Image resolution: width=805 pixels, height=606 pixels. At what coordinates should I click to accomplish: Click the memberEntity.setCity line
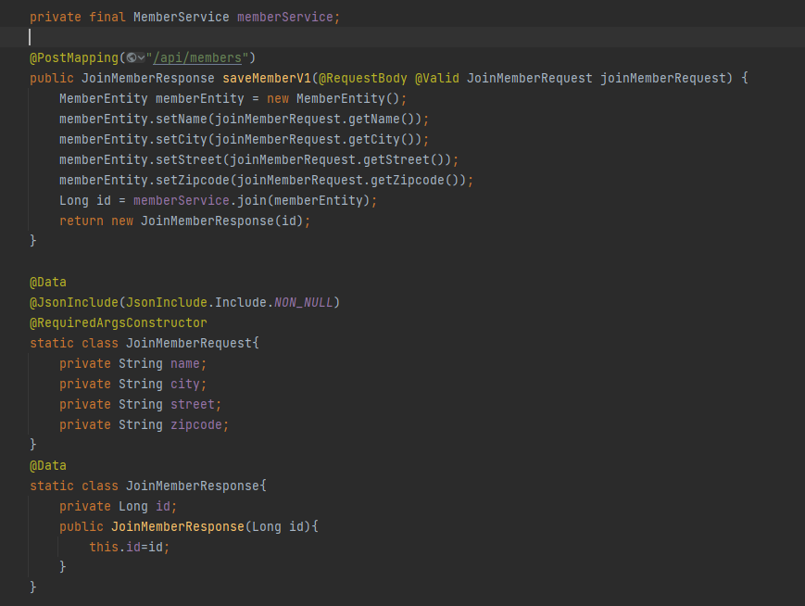(x=244, y=140)
